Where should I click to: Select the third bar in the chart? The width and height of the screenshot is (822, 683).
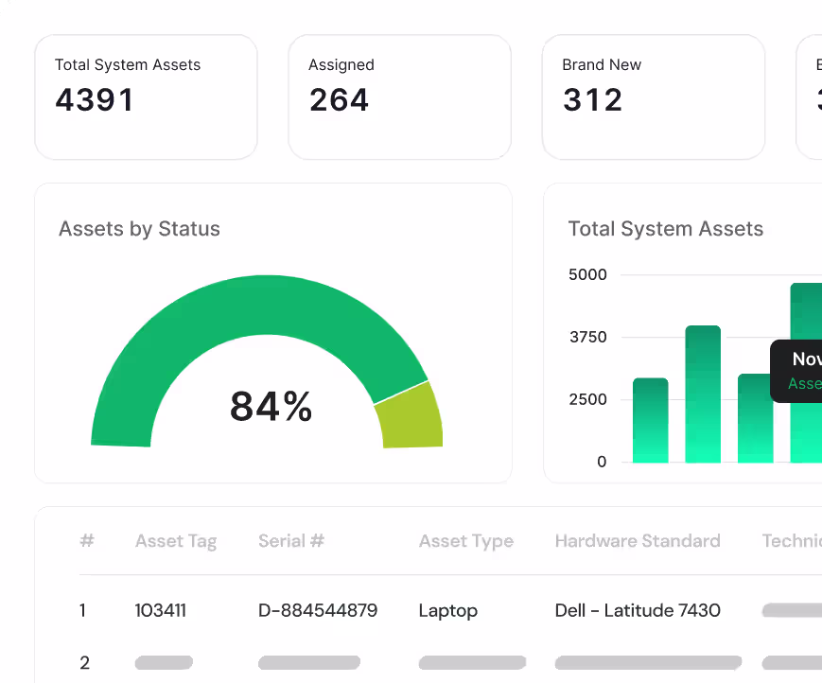[755, 419]
